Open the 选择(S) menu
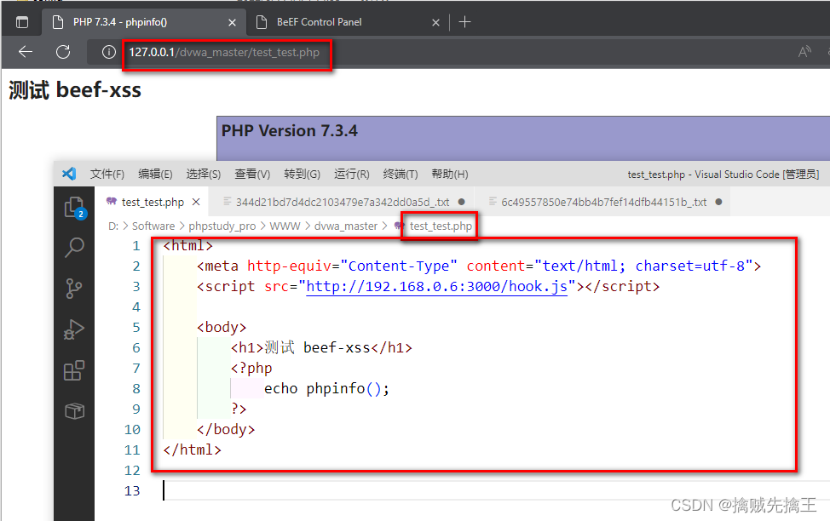This screenshot has width=830, height=521. [x=204, y=174]
